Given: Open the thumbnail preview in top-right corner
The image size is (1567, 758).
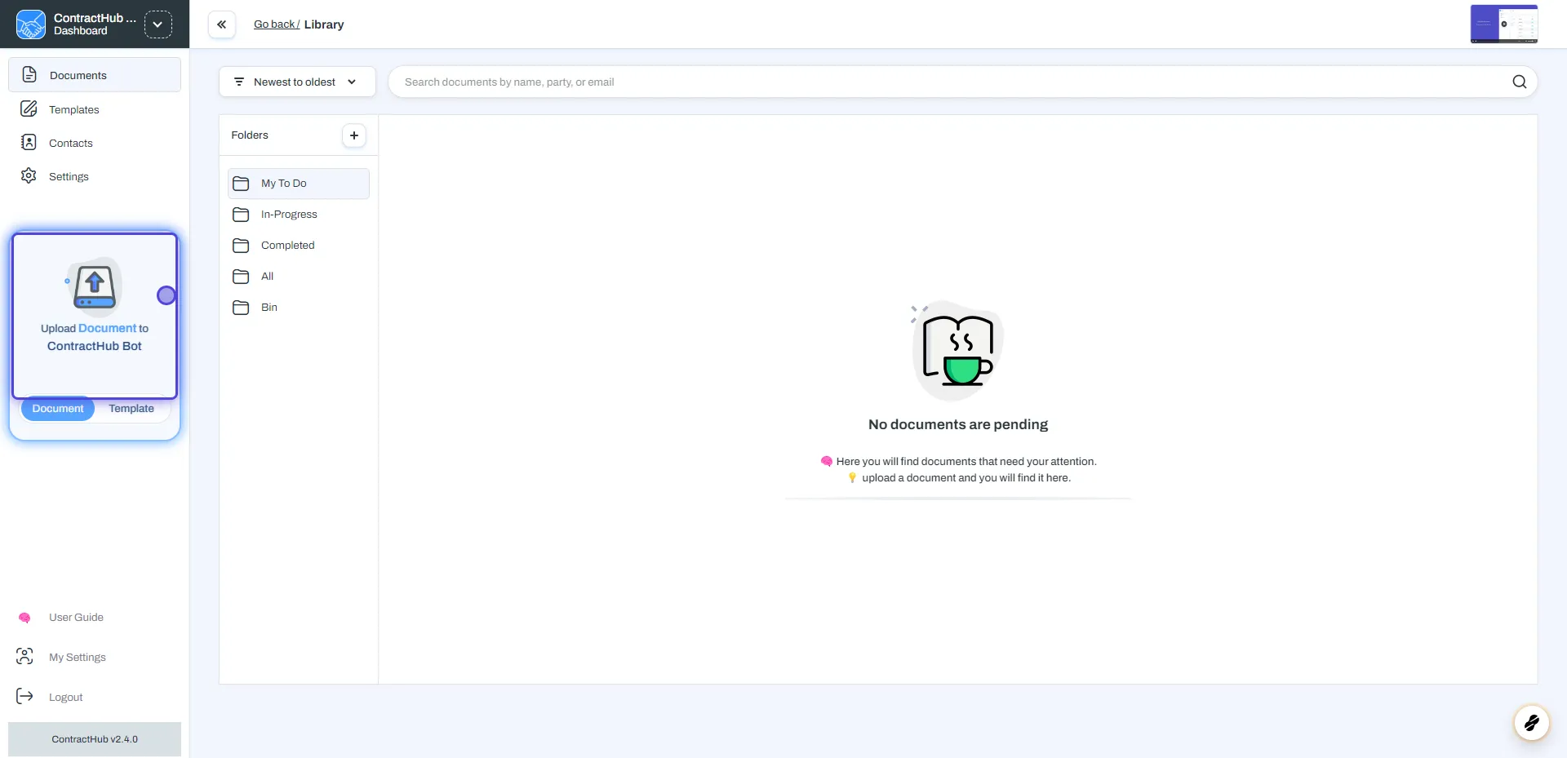Looking at the screenshot, I should tap(1504, 24).
